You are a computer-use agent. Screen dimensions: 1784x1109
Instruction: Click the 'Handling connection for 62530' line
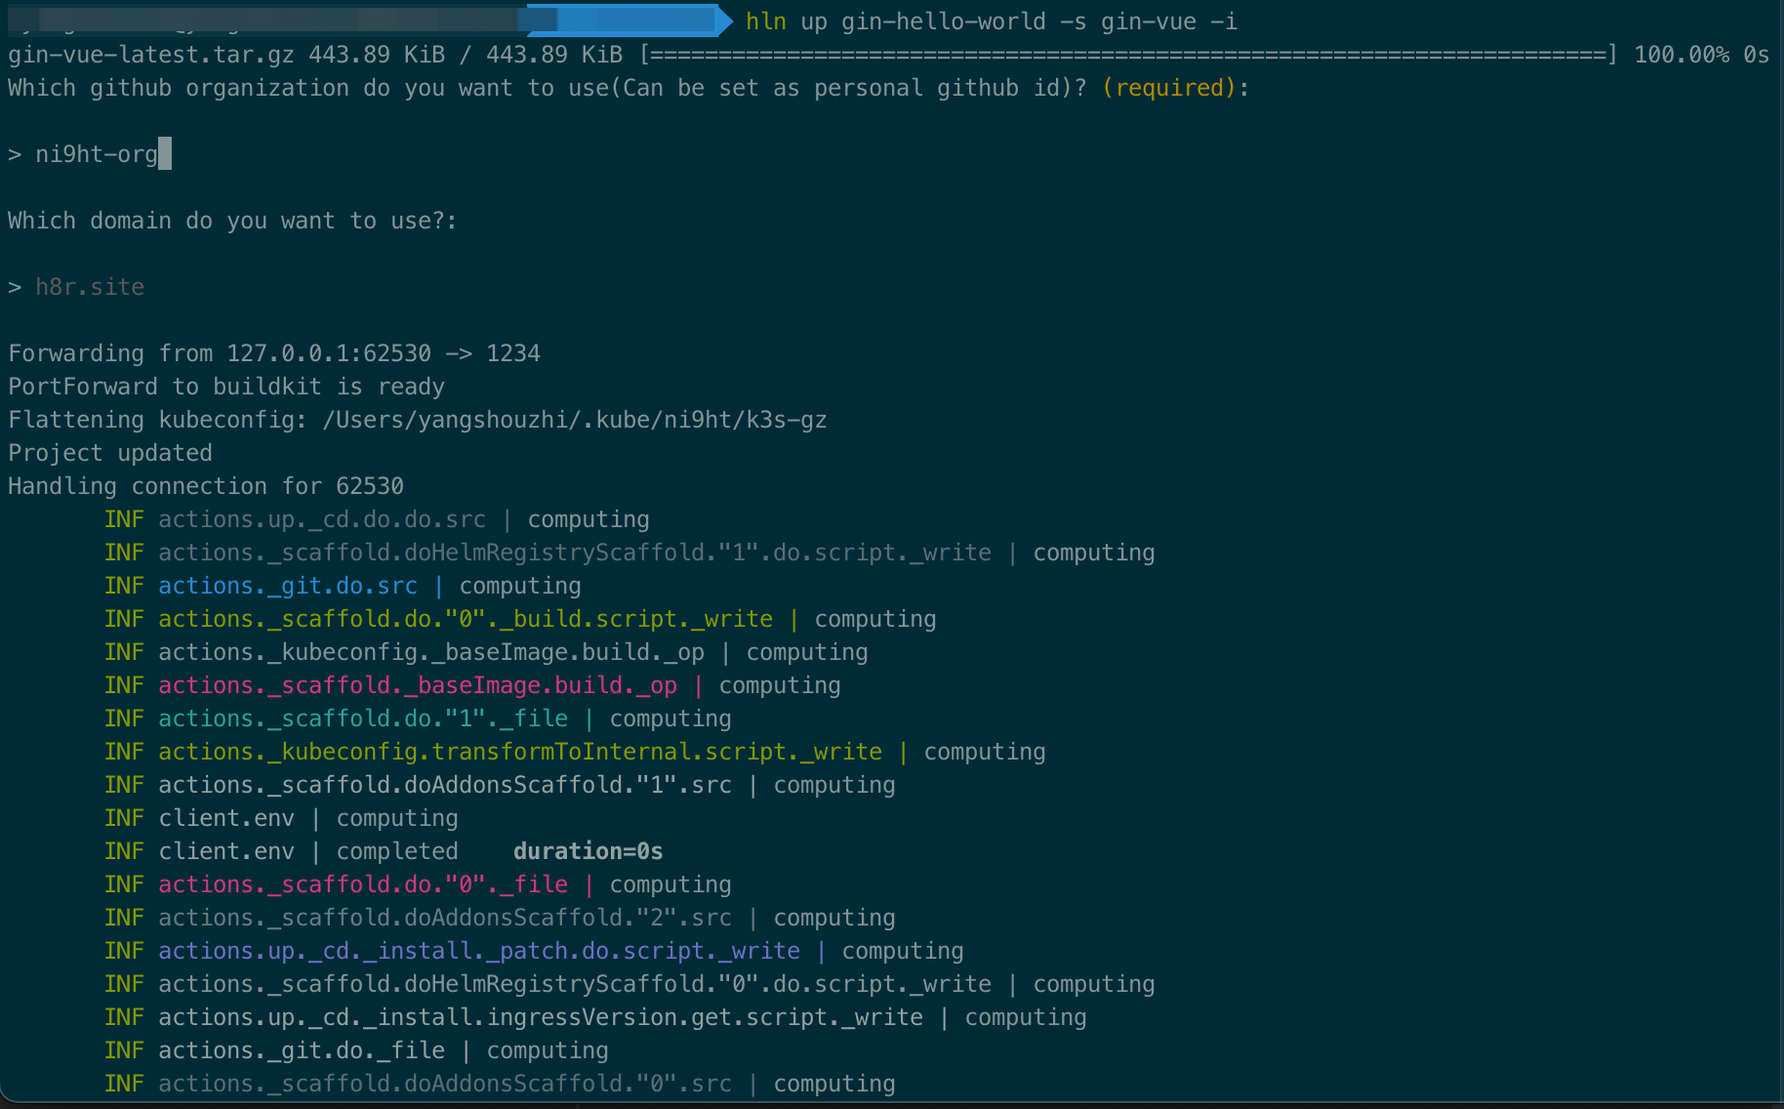[x=206, y=486]
